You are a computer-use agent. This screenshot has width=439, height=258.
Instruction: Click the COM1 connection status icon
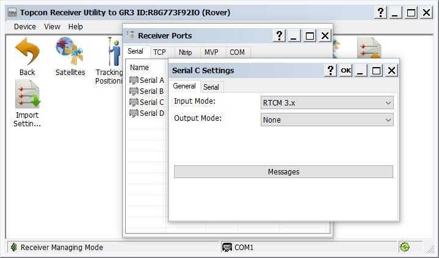[x=227, y=248]
